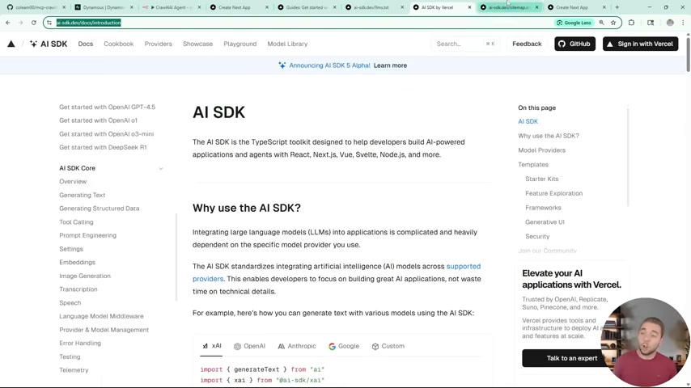691x388 pixels.
Task: Click the Sign in with Vercel button
Action: pos(639,44)
